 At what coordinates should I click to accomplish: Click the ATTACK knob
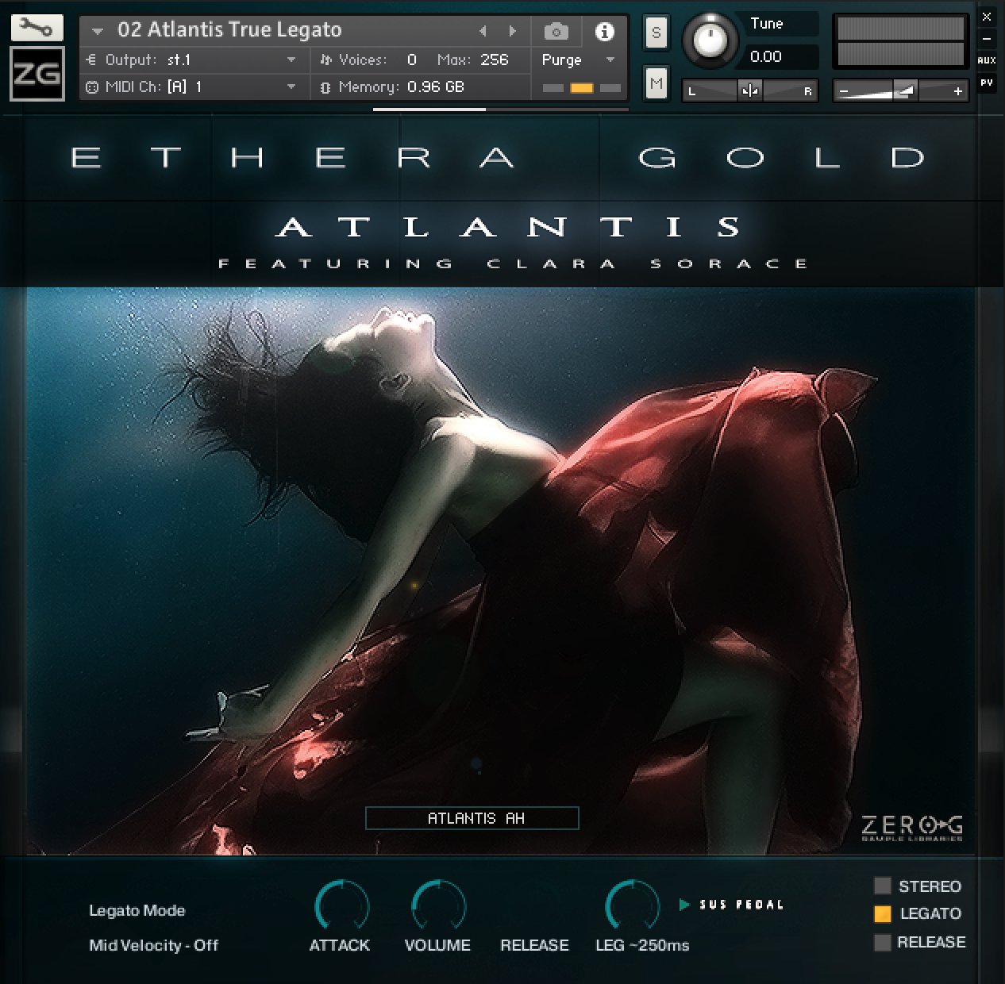click(341, 905)
